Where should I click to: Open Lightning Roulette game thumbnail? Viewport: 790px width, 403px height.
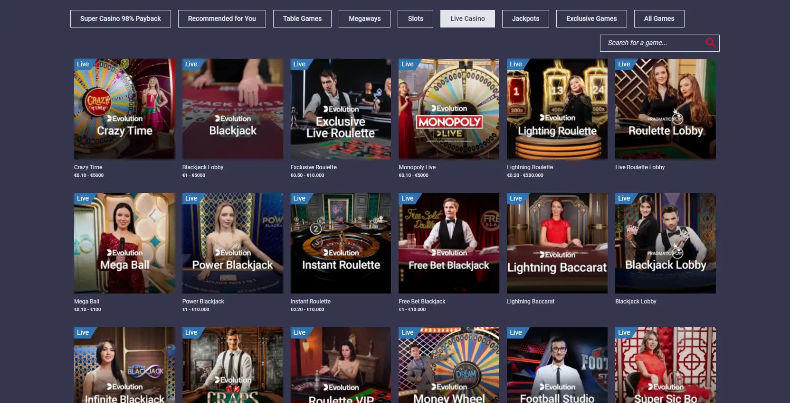point(557,109)
